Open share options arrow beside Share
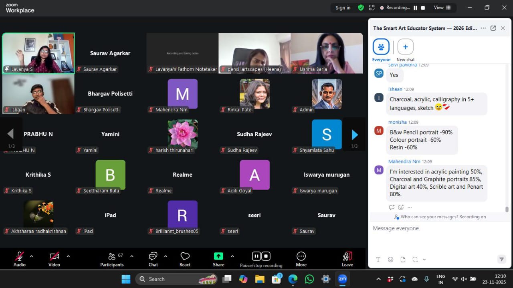Image resolution: width=513 pixels, height=288 pixels. pos(232,256)
